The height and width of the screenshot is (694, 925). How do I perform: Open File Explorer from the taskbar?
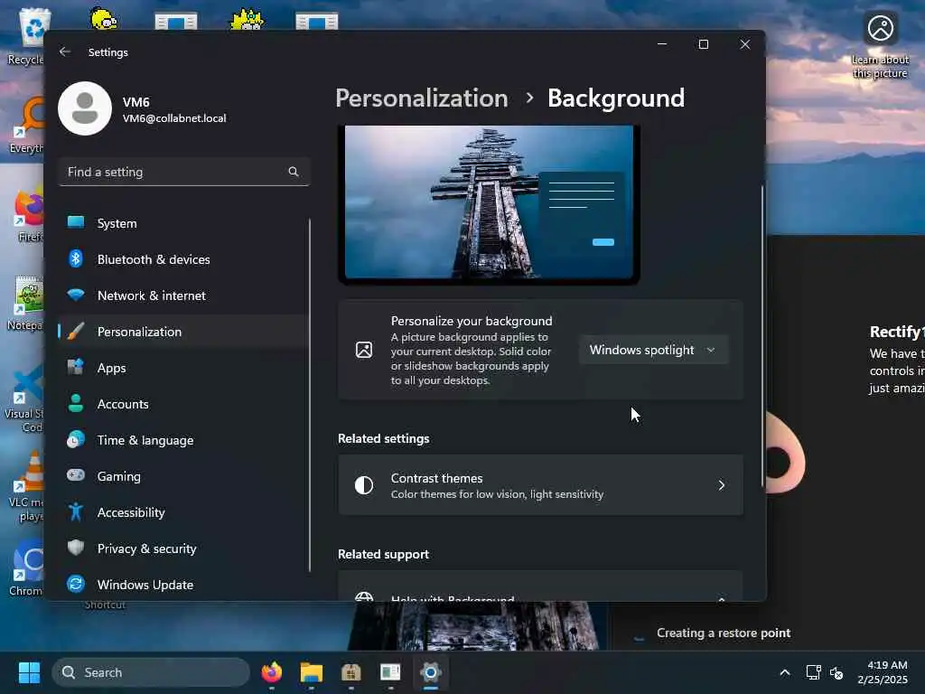pyautogui.click(x=312, y=672)
